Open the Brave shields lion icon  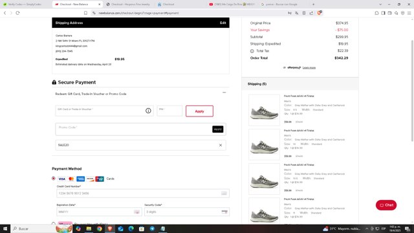(x=319, y=13)
